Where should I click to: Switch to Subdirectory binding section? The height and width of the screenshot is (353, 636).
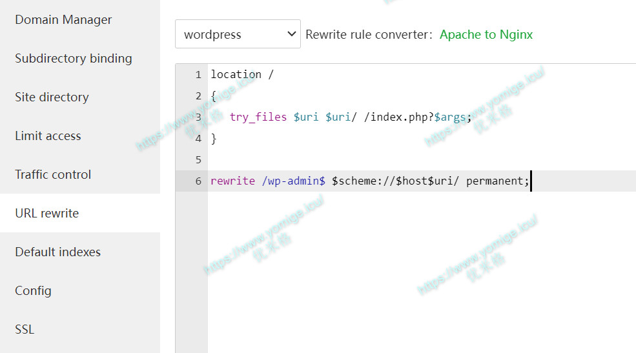coord(73,59)
